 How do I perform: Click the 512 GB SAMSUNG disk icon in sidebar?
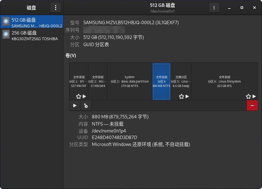(x=6, y=21)
